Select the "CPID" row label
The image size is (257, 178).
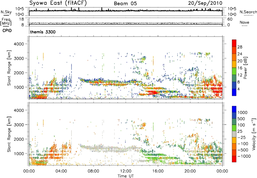(7, 31)
